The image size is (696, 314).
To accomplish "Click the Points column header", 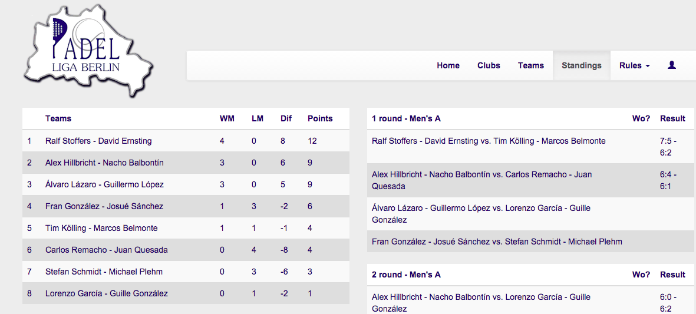I will coord(320,118).
